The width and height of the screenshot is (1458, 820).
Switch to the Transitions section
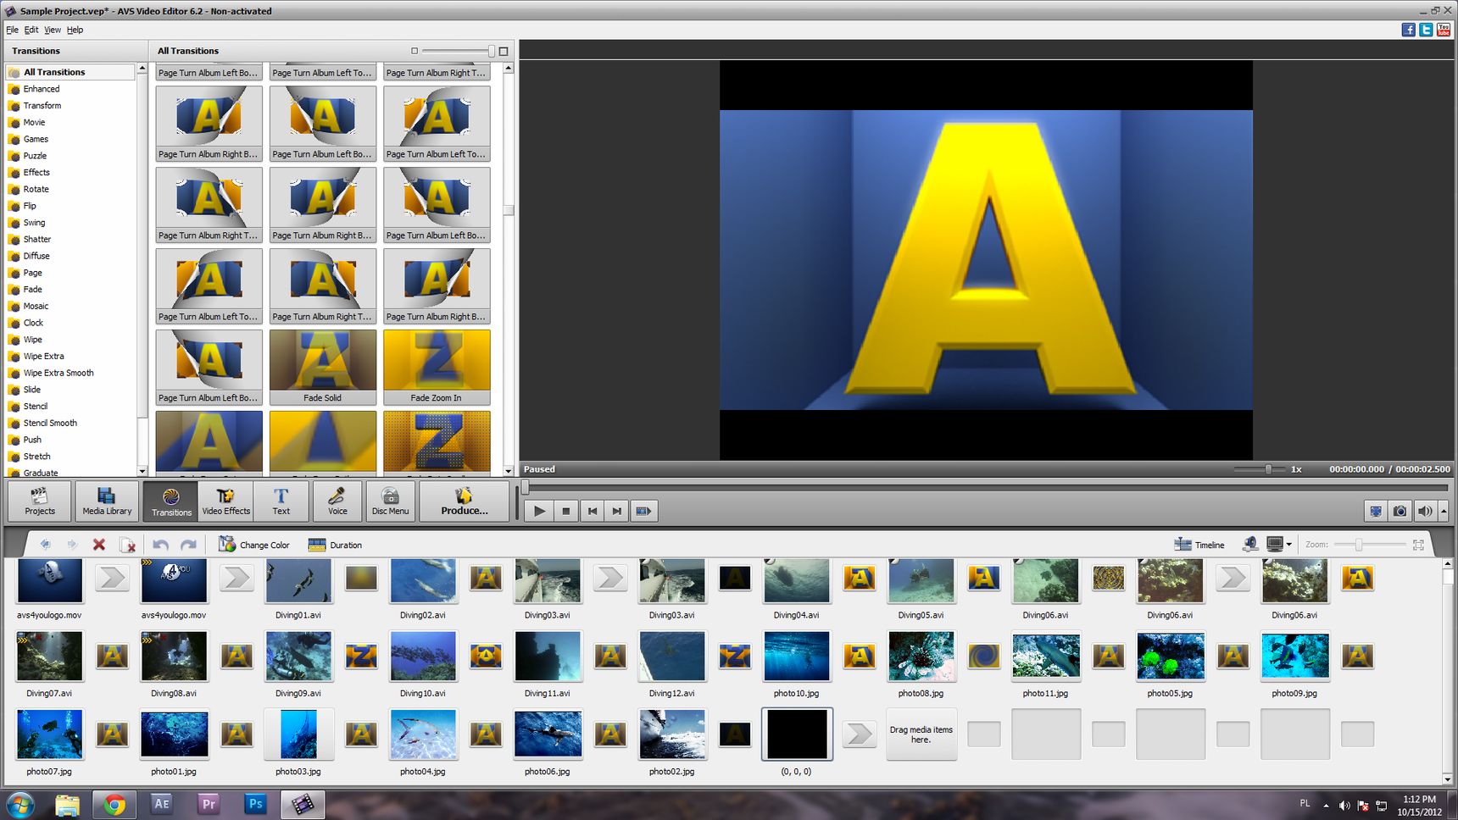tap(171, 501)
